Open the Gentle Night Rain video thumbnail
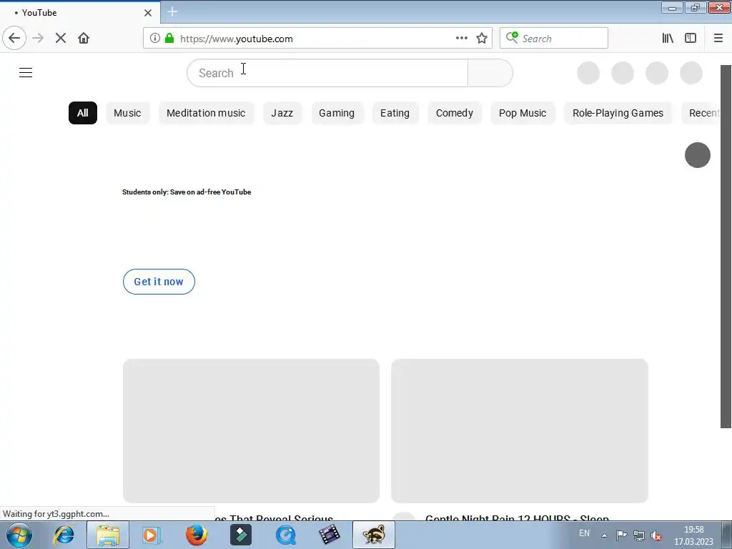 520,430
